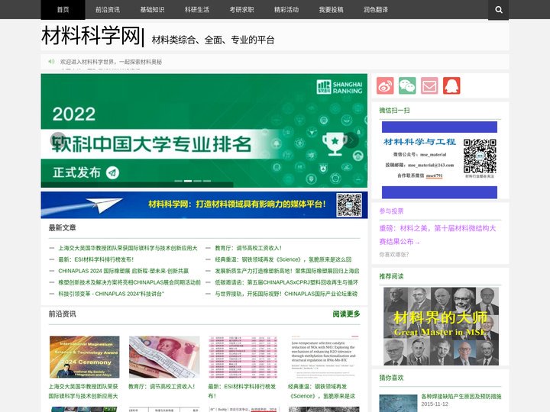Open the International Magnesium Award thumbnail

point(85,357)
